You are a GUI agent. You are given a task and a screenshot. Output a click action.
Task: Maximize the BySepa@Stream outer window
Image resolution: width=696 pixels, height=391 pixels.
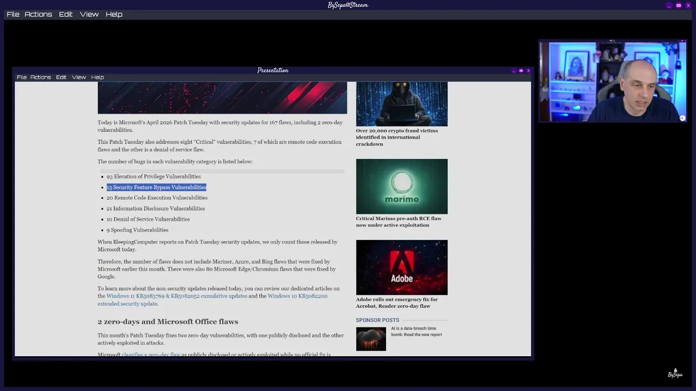[x=679, y=5]
